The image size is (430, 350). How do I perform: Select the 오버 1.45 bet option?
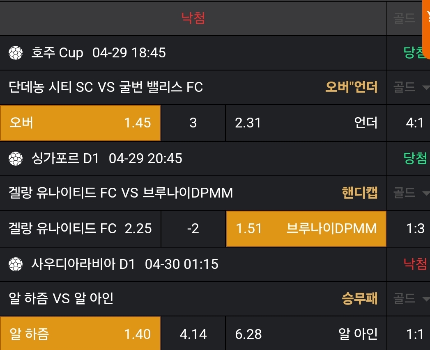click(x=80, y=123)
